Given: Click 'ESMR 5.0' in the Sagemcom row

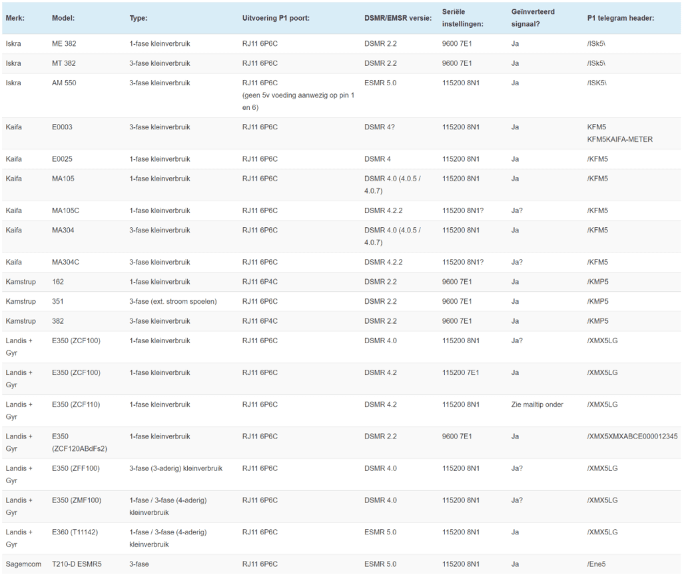Looking at the screenshot, I should [x=380, y=564].
